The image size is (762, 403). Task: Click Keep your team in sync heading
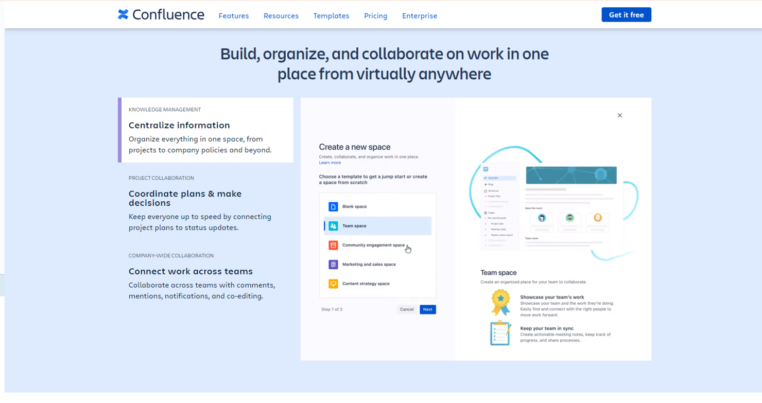pos(547,328)
